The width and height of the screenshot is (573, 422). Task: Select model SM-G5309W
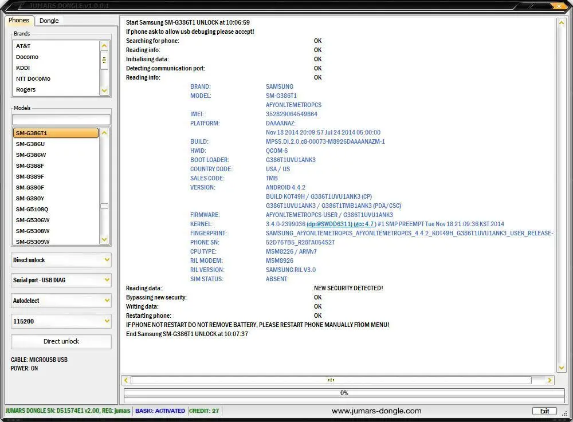click(x=56, y=242)
